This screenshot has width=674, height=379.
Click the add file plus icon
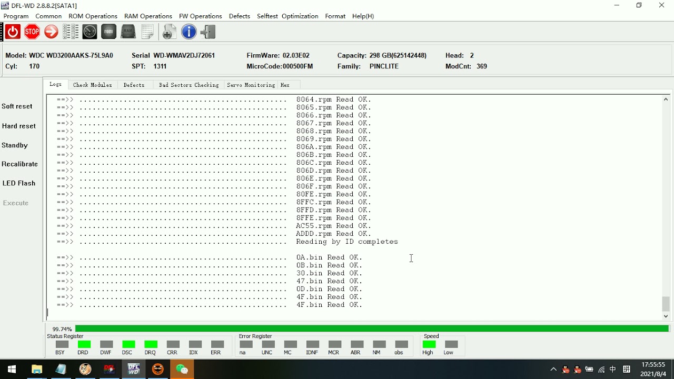pos(168,32)
